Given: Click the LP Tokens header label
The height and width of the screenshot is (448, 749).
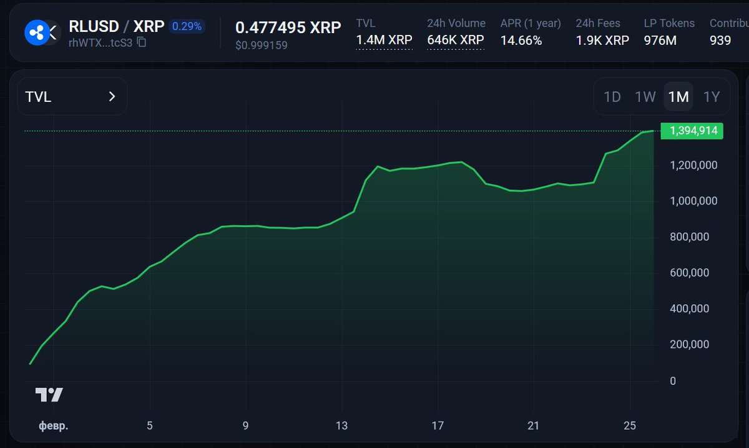Looking at the screenshot, I should click(669, 23).
